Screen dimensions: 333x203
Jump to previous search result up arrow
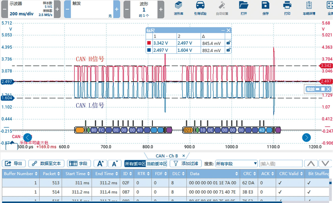(x=311, y=164)
